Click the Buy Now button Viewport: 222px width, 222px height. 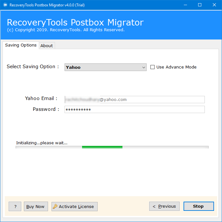pos(36,206)
